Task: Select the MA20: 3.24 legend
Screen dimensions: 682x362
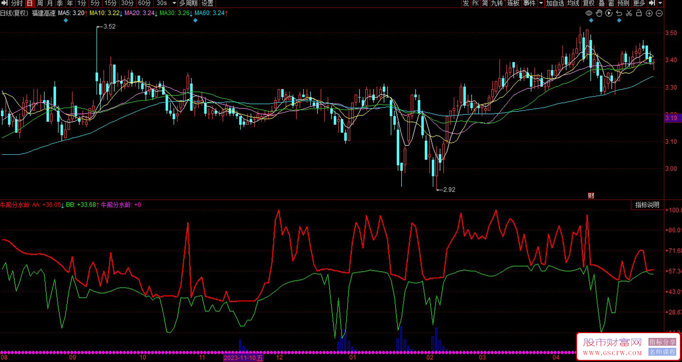Action: click(141, 13)
